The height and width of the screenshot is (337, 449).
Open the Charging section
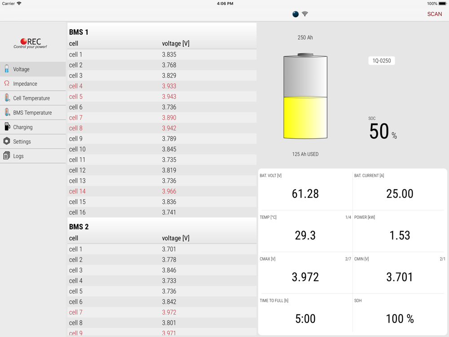[x=33, y=127]
